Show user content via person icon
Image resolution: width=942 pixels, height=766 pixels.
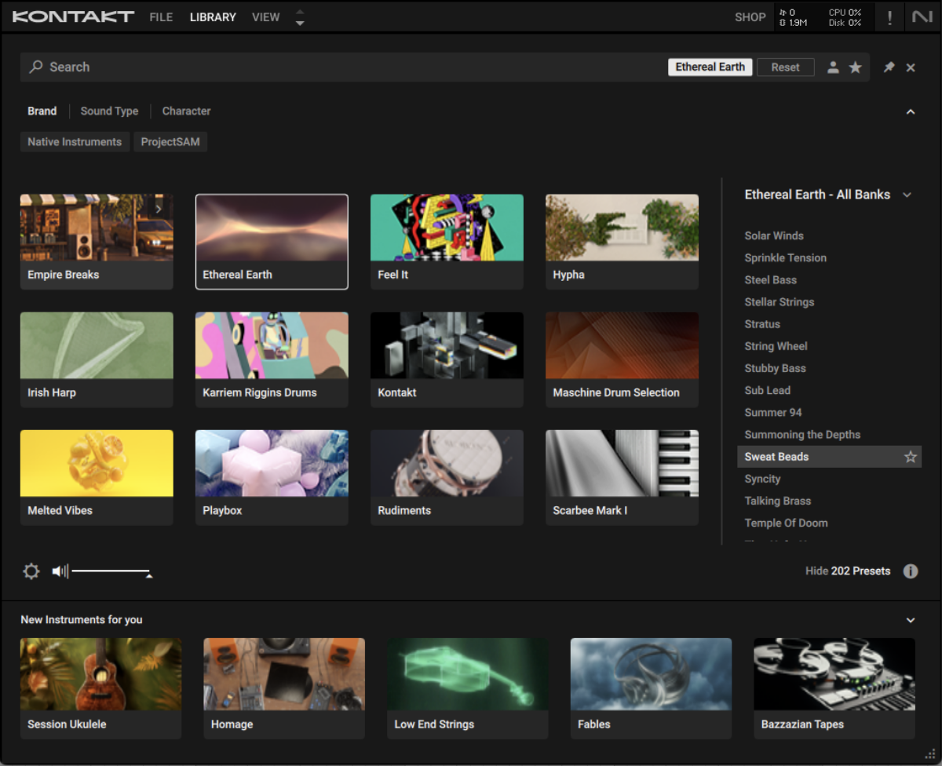(833, 67)
